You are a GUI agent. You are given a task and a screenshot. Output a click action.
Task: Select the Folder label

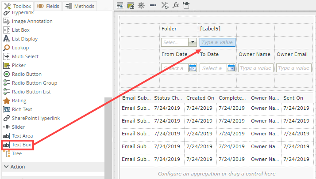(169, 29)
